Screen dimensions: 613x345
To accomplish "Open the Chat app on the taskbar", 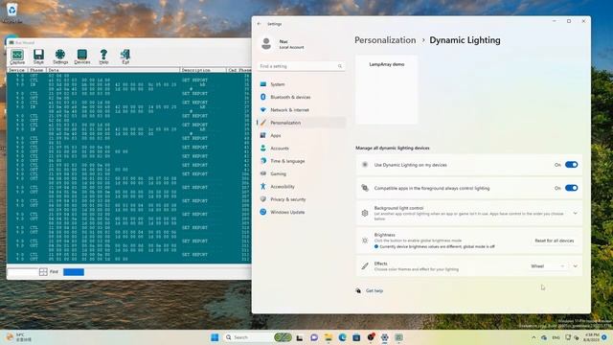I will coord(314,337).
